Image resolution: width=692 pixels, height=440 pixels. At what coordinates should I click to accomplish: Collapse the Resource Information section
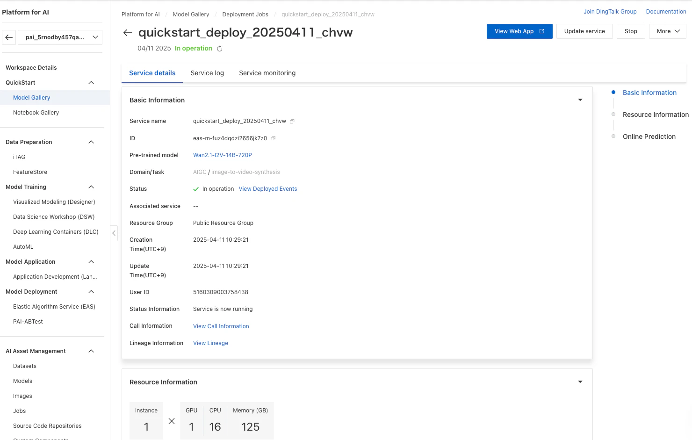point(580,382)
